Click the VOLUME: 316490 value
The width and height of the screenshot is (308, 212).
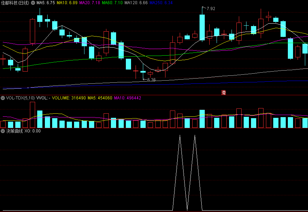(x=69, y=98)
